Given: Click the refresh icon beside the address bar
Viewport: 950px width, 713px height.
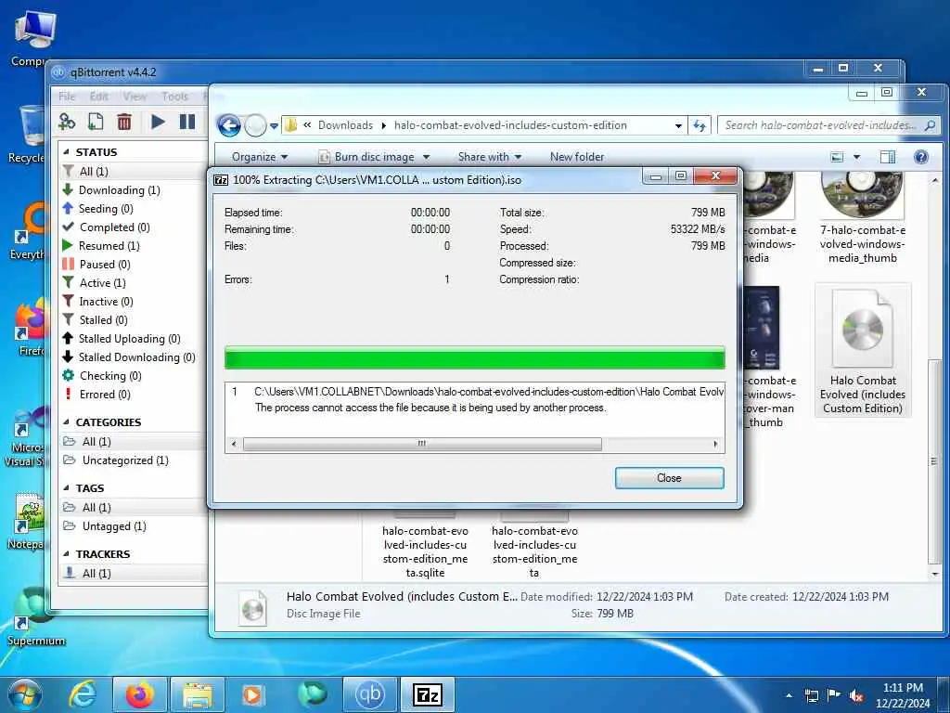Looking at the screenshot, I should point(700,125).
